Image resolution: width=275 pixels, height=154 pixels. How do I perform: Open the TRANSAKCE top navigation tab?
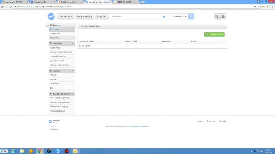pyautogui.click(x=66, y=16)
